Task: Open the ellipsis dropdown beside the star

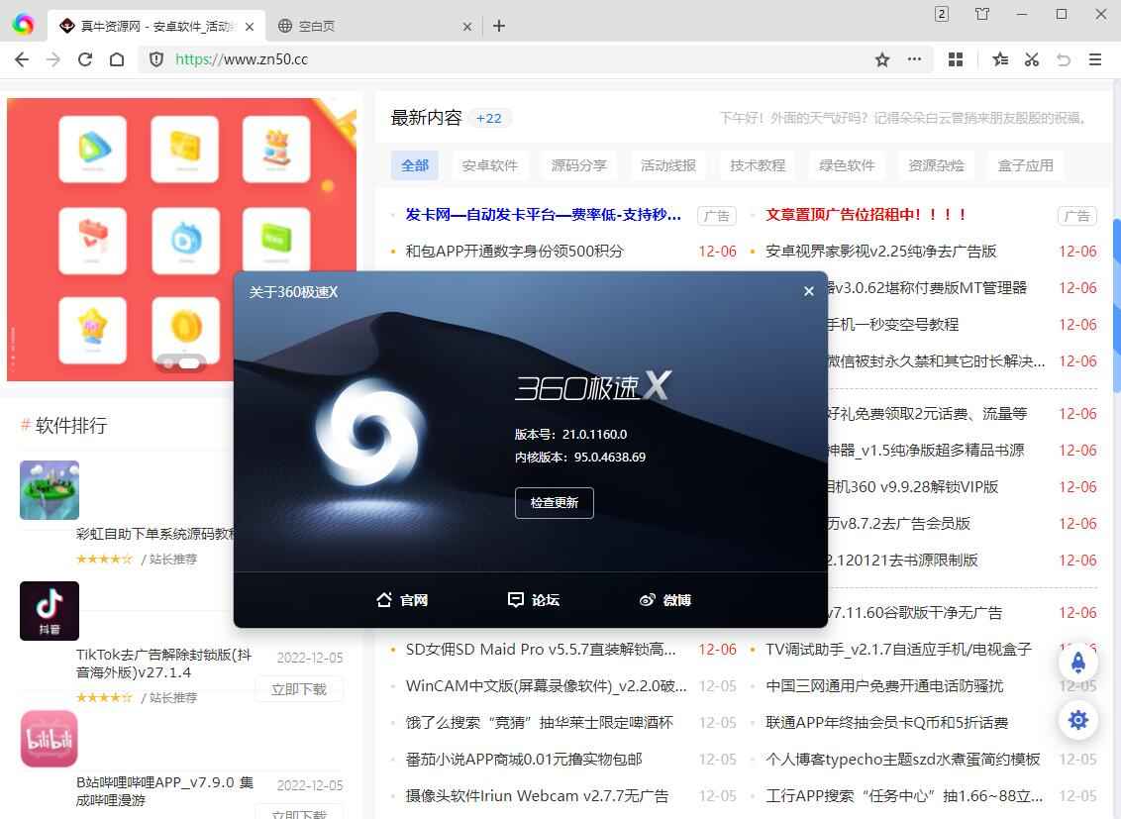Action: 914,59
